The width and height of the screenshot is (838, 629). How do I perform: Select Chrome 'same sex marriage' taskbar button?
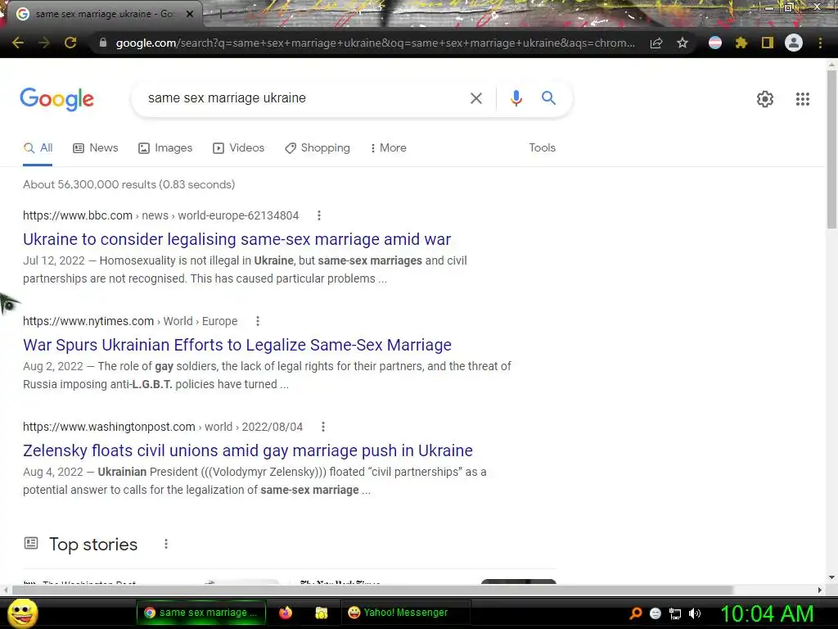tap(202, 613)
